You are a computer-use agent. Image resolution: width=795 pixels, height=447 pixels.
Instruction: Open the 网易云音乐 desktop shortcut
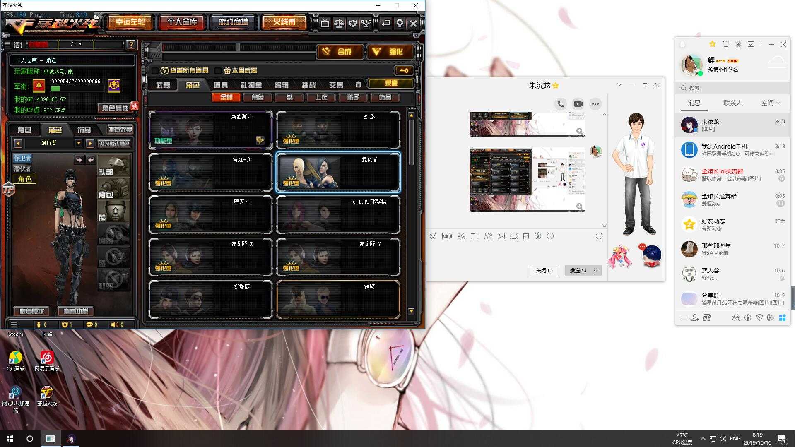coord(47,360)
